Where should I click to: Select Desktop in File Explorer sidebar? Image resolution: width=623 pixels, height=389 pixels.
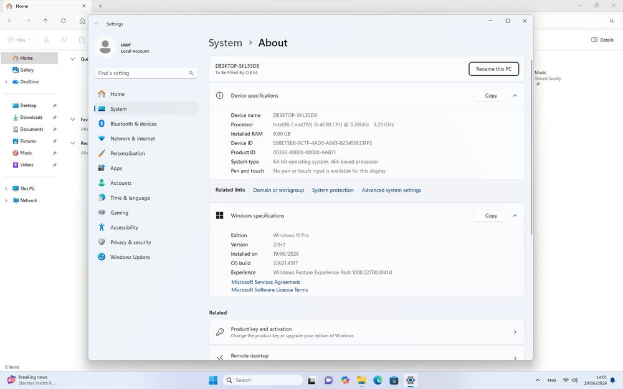pos(30,106)
